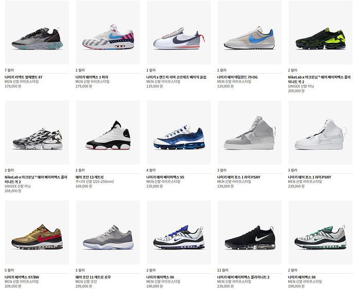Image resolution: width=360 pixels, height=300 pixels.
Task: Open the gold Air Max 97/BW shoe image
Action: coord(37,232)
